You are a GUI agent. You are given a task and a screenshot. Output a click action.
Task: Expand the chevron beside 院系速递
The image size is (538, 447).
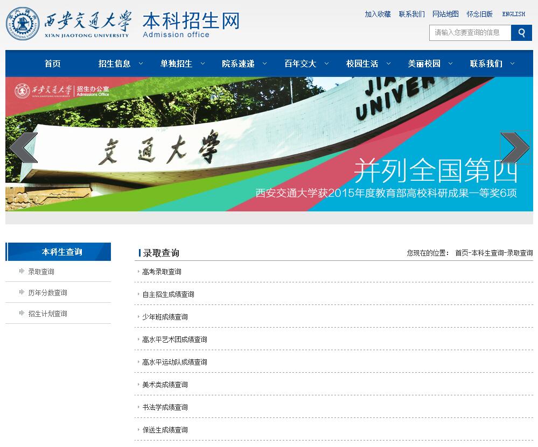tap(264, 63)
